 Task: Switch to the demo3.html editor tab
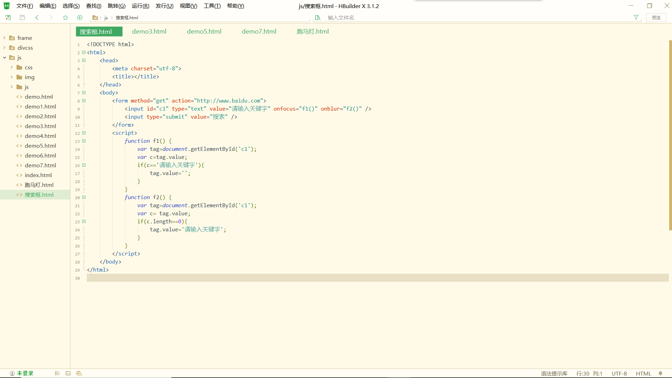149,31
